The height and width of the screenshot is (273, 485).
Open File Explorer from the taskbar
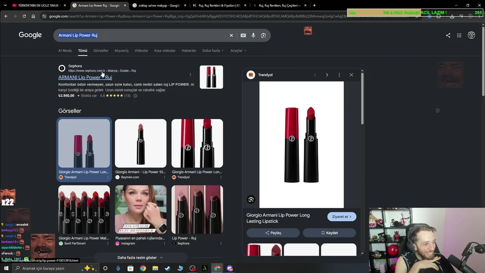click(x=155, y=268)
